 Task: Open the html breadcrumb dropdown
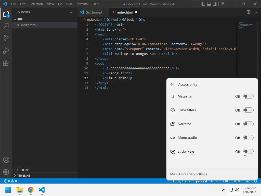click(112, 19)
